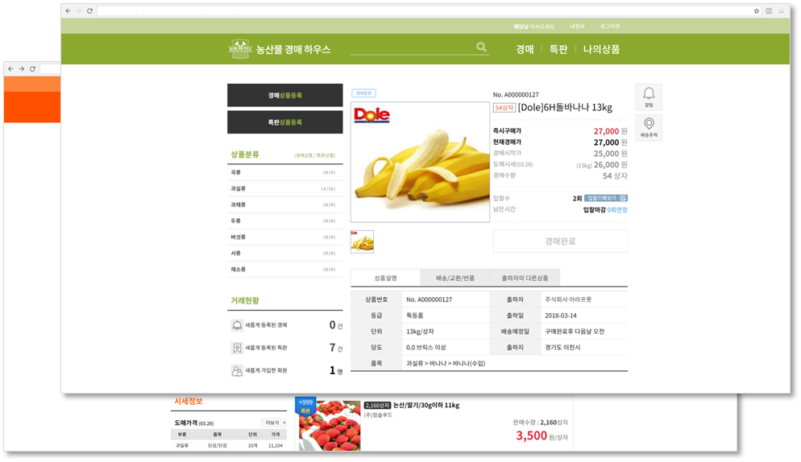Click the 경매종료 status badge above image
The image size is (801, 462).
[x=363, y=93]
